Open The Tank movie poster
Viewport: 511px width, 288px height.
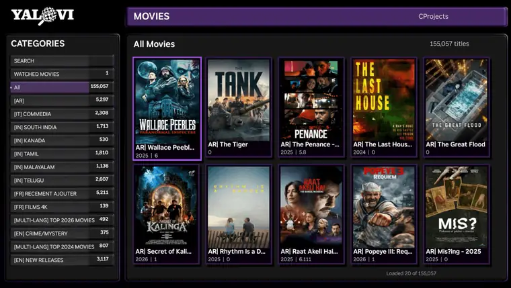tap(239, 100)
